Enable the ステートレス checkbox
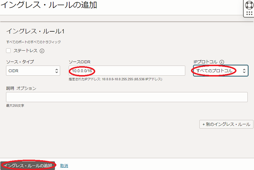 [8, 51]
